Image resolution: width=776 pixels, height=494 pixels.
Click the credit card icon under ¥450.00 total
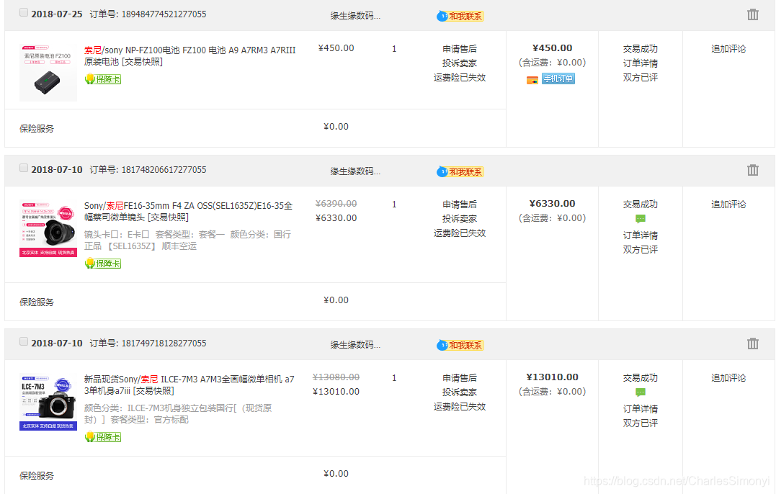pos(532,80)
